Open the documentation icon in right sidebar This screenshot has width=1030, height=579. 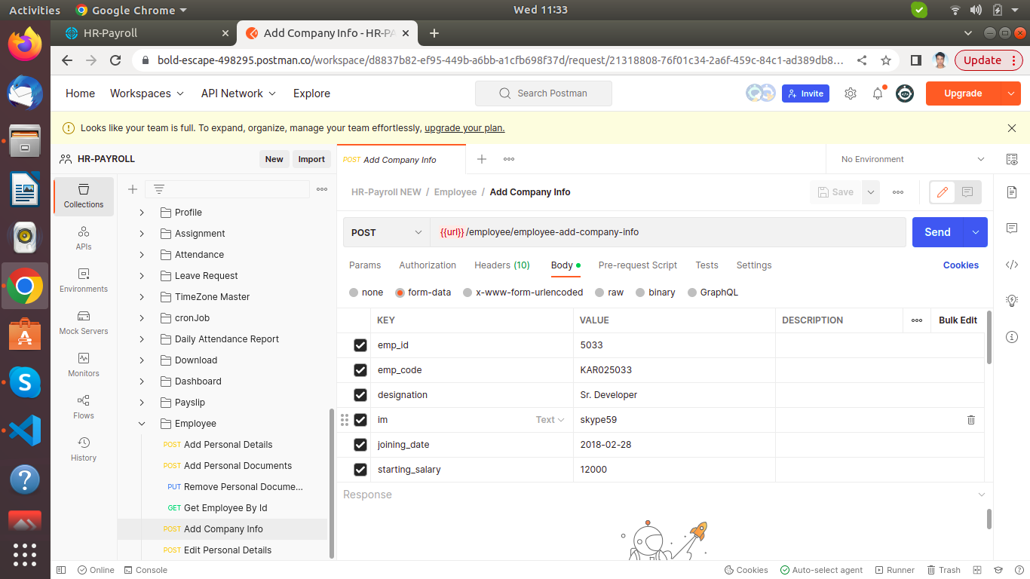[x=1012, y=192]
